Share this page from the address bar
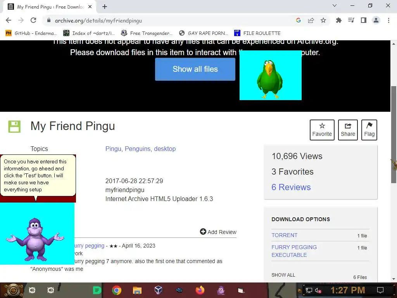397x298 pixels. point(311,21)
